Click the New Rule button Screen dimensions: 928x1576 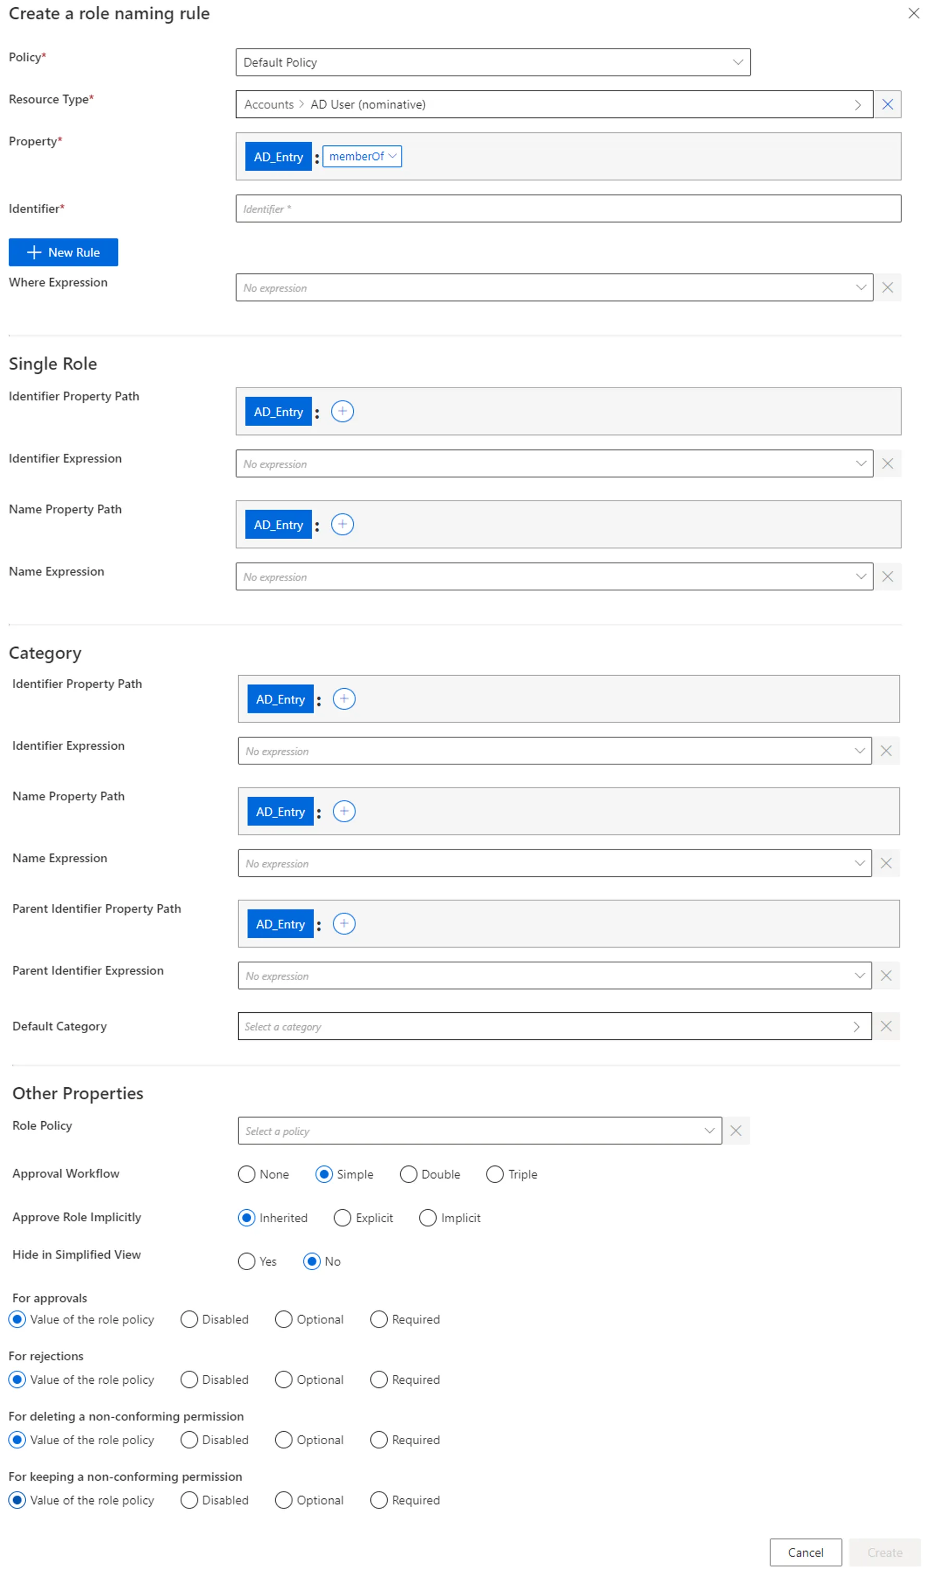[63, 252]
